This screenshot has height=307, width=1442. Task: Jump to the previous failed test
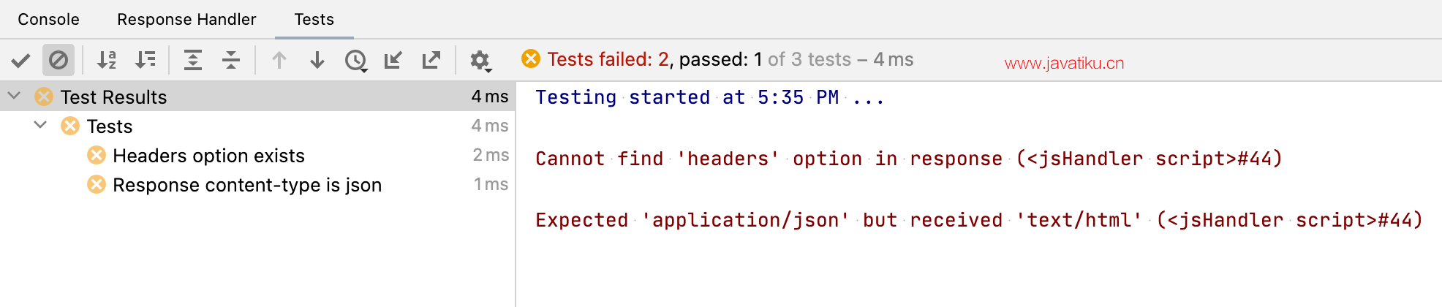click(279, 60)
